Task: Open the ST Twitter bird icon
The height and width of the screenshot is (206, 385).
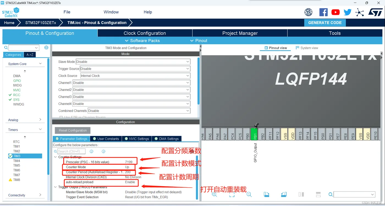Action: (348, 12)
